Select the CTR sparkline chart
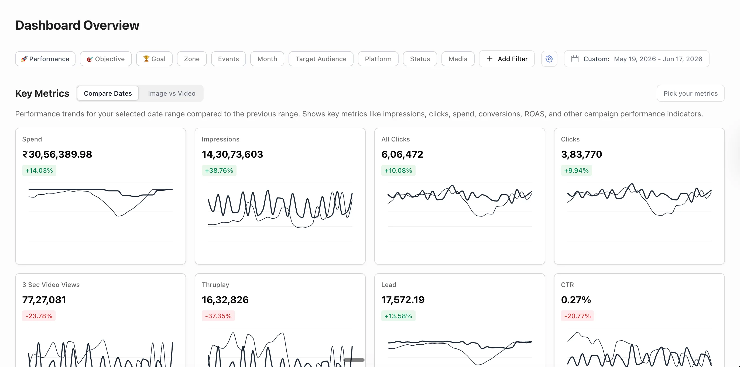 [x=639, y=347]
